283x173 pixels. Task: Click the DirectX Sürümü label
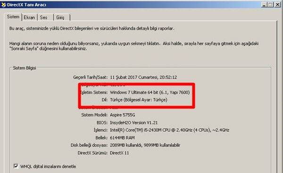92,153
